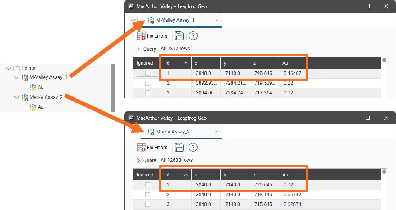Click M-Valley Assay_1 points icon in tree
Image resolution: width=396 pixels, height=210 pixels.
point(25,78)
